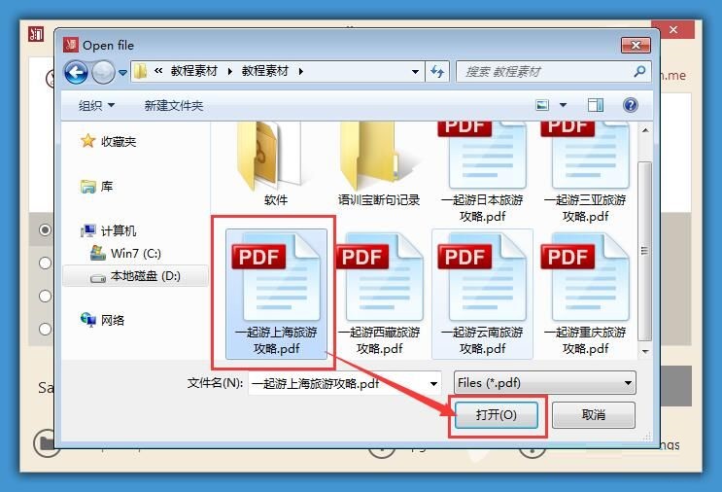Click the scrollbar up arrow
The image size is (722, 492).
click(645, 130)
